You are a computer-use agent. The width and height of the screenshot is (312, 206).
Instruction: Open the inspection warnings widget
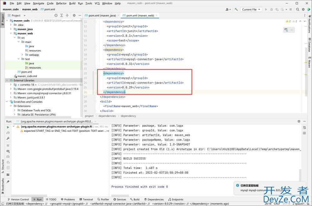coord(291,21)
